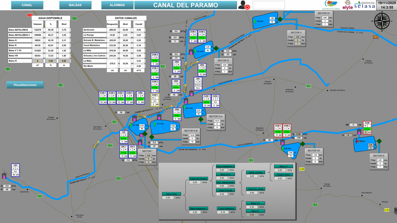Set CPI 1 gate to automatic (A)
The image size is (397, 223).
coord(121,150)
